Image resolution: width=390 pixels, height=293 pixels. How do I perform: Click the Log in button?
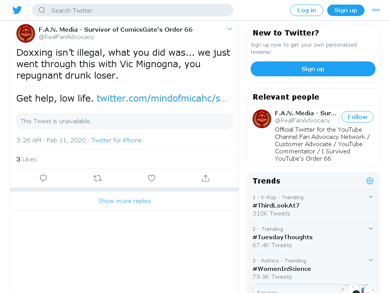click(307, 10)
